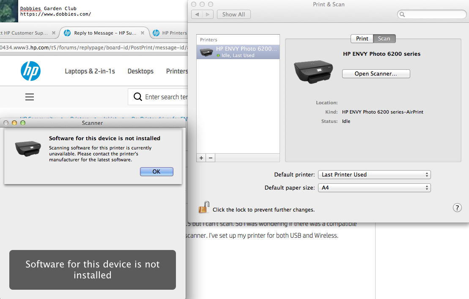Select the HP Printers browser tab
Image resolution: width=469 pixels, height=299 pixels.
170,33
